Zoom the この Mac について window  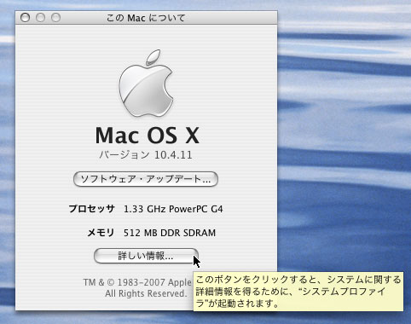(55, 18)
